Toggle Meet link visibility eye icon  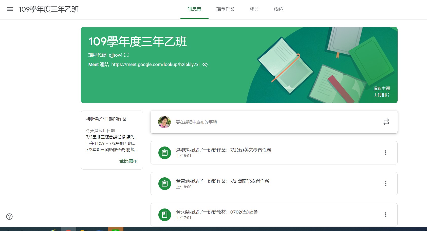(205, 65)
